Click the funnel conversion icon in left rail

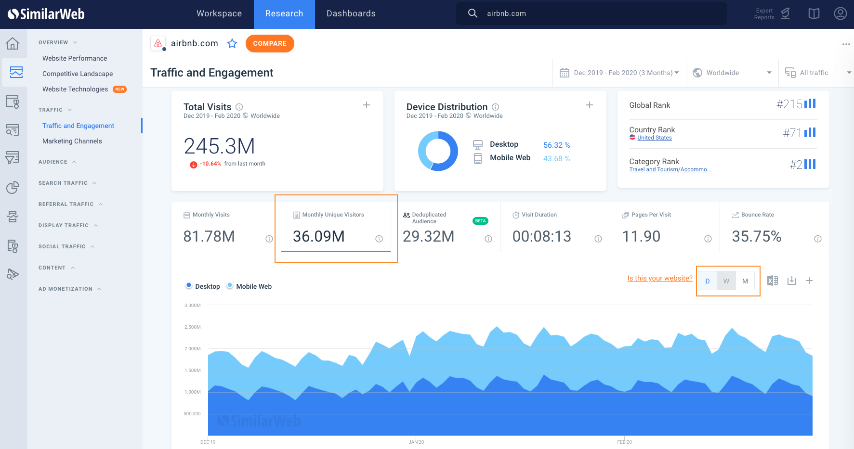(13, 157)
